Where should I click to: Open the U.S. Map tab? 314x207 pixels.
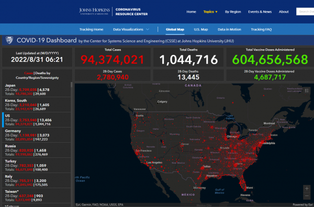point(200,29)
